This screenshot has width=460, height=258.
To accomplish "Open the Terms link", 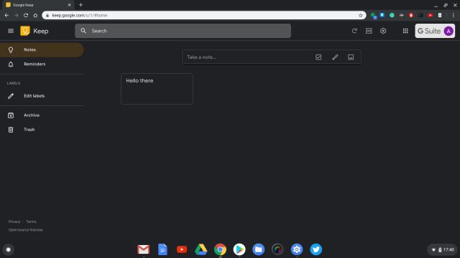I will pyautogui.click(x=31, y=221).
